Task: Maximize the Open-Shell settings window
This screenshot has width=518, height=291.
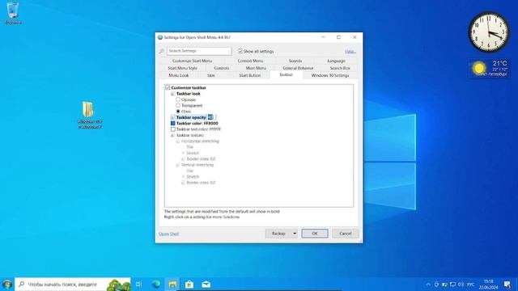Action: 338,37
